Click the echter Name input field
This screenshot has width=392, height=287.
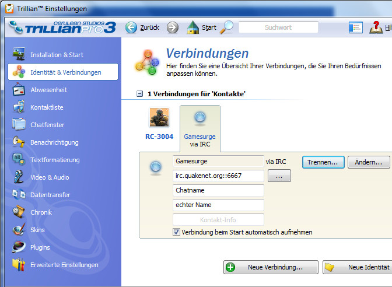[x=218, y=205]
